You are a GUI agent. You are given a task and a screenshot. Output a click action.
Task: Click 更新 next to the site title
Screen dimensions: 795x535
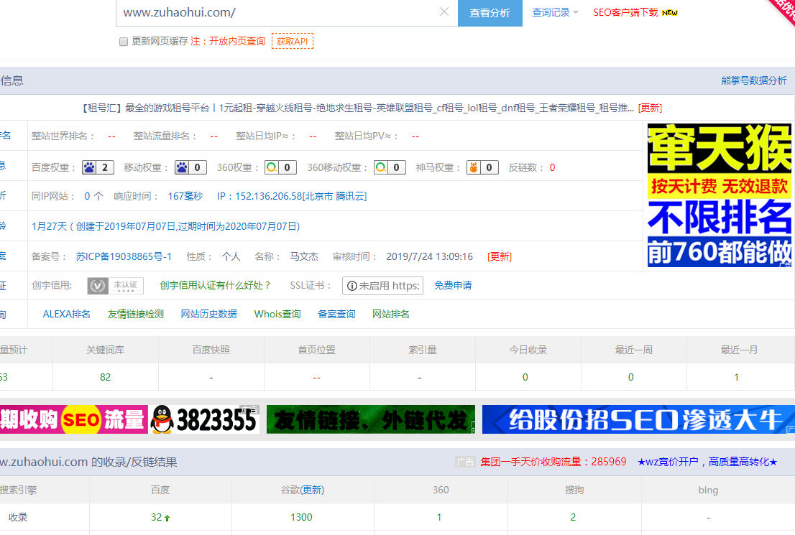point(650,108)
